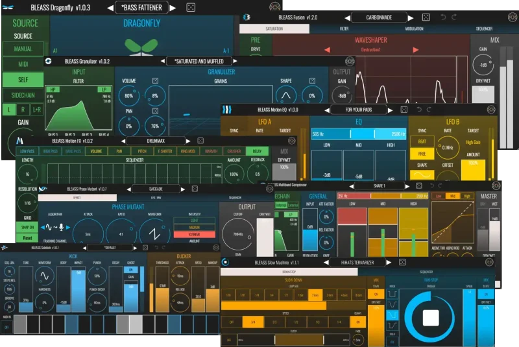Click the Motion EQ logo icon

pos(226,110)
